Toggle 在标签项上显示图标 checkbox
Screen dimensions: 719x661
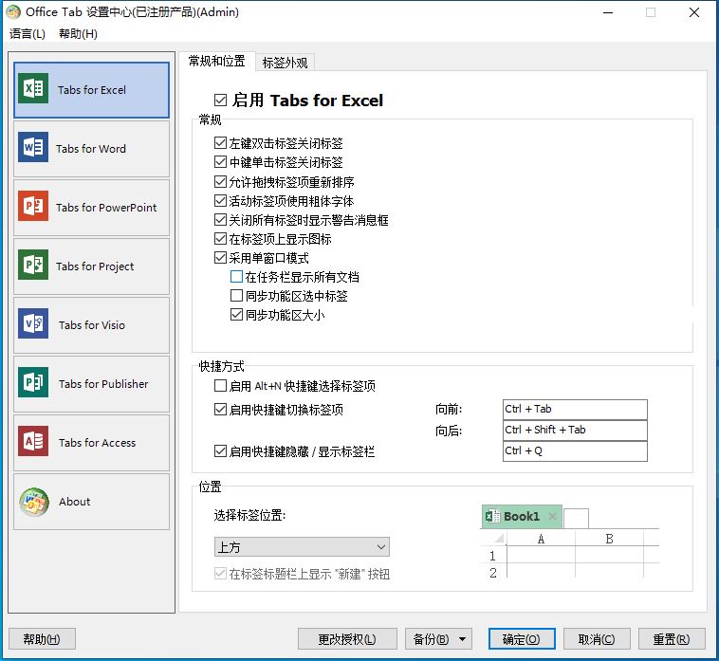click(x=220, y=239)
